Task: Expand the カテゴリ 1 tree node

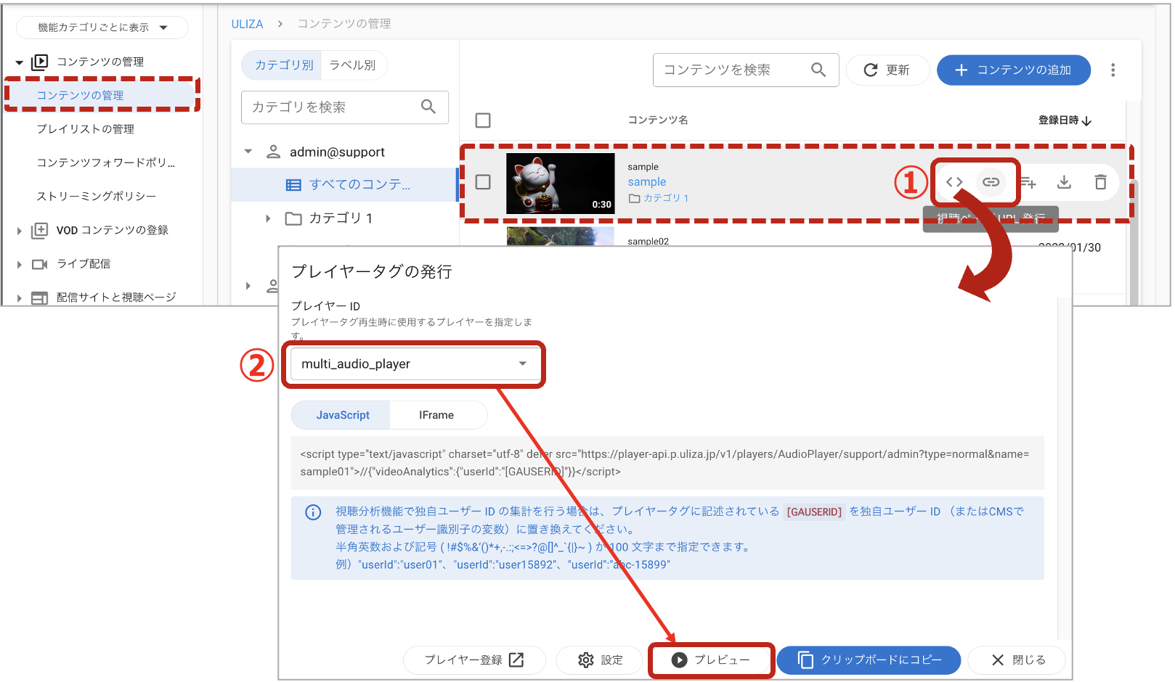Action: 268,218
